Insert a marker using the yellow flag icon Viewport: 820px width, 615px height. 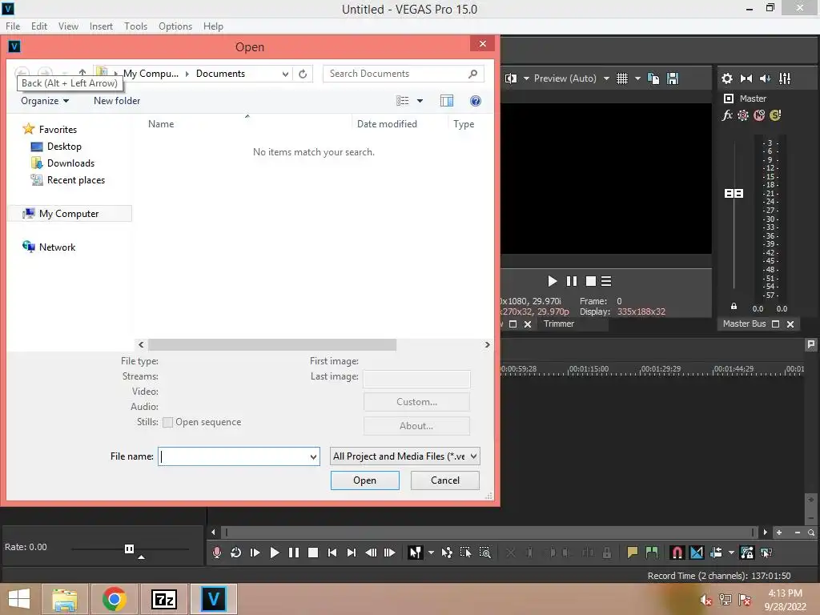(x=633, y=553)
